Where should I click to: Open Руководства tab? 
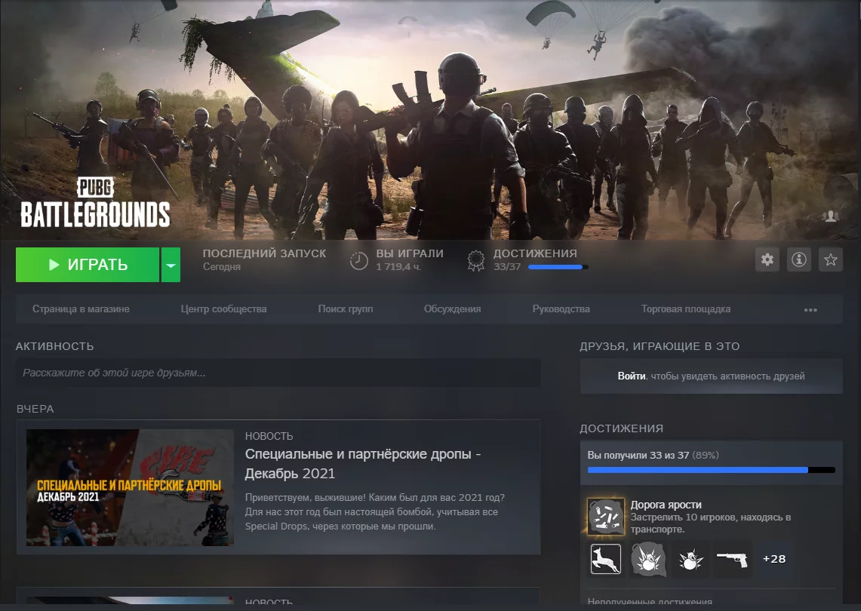(561, 309)
